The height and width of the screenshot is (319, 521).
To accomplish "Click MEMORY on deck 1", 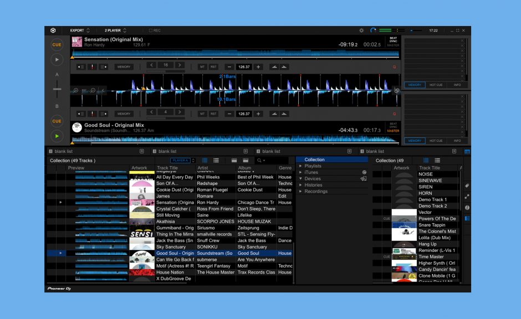I will pyautogui.click(x=124, y=66).
